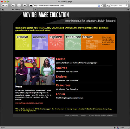Open the purple analyse tile
Viewport: 130px width, 129px height.
pyautogui.click(x=40, y=42)
